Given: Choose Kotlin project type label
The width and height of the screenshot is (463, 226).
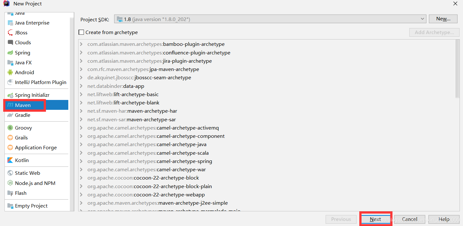Looking at the screenshot, I should pyautogui.click(x=22, y=160).
